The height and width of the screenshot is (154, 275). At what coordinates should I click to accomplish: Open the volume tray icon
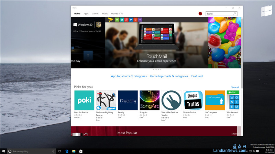(254, 151)
